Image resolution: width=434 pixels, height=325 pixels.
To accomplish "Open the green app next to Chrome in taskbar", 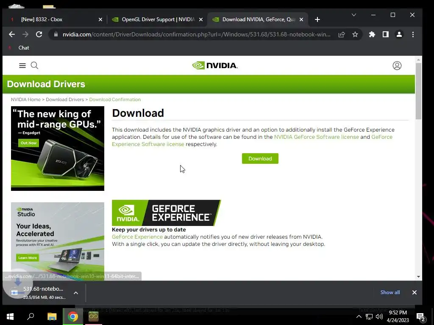I will tap(94, 317).
